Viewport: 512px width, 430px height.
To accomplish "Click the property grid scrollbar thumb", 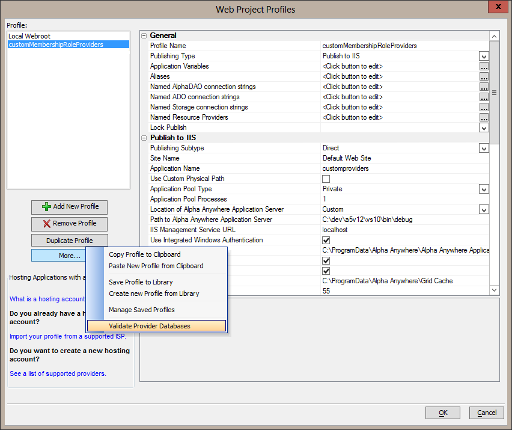I will (495, 93).
